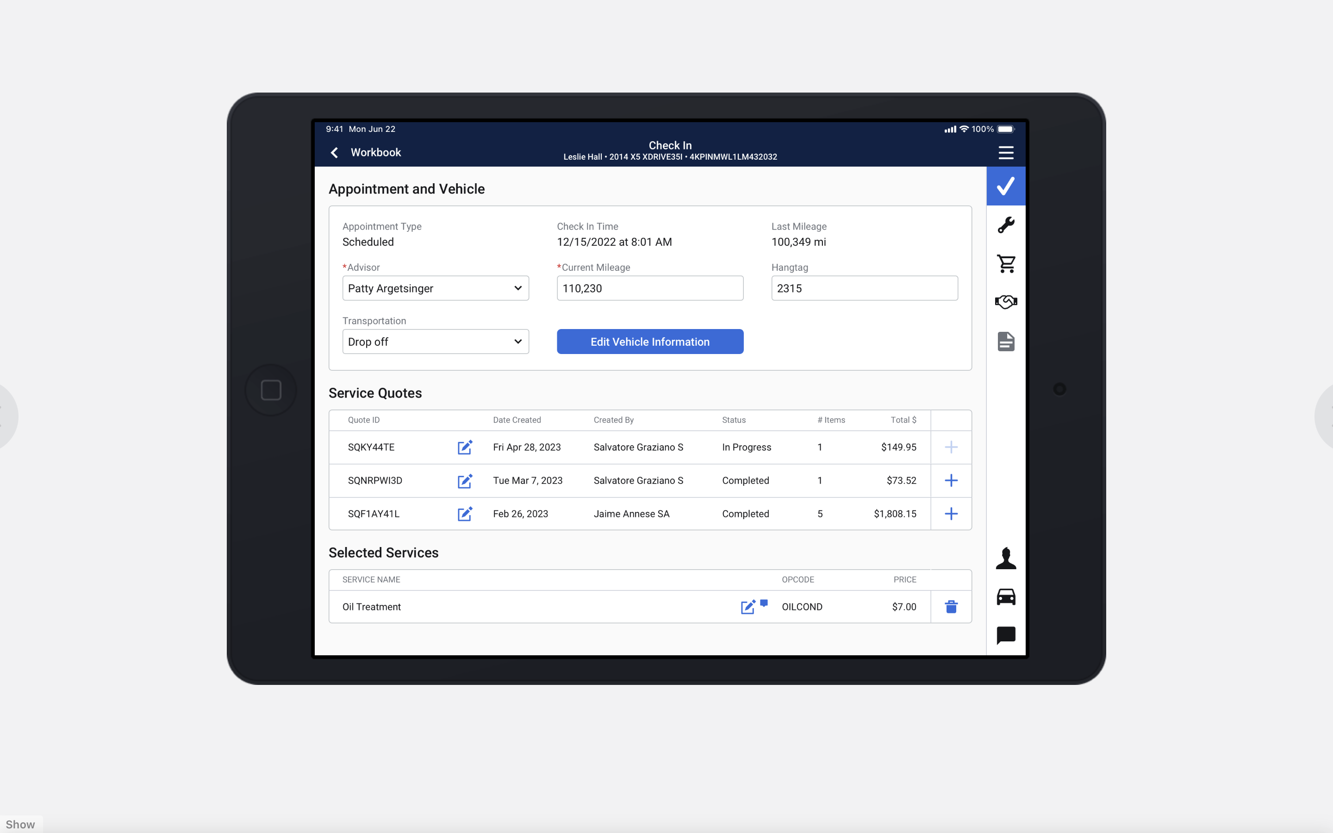1333x833 pixels.
Task: Delete the Oil Treatment service
Action: [951, 607]
